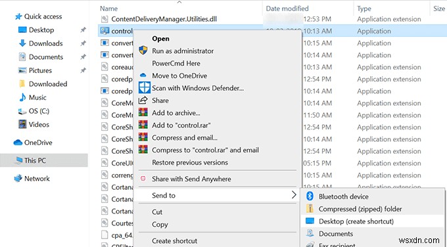Click the Network icon in sidebar
The image size is (447, 247).
pos(18,178)
